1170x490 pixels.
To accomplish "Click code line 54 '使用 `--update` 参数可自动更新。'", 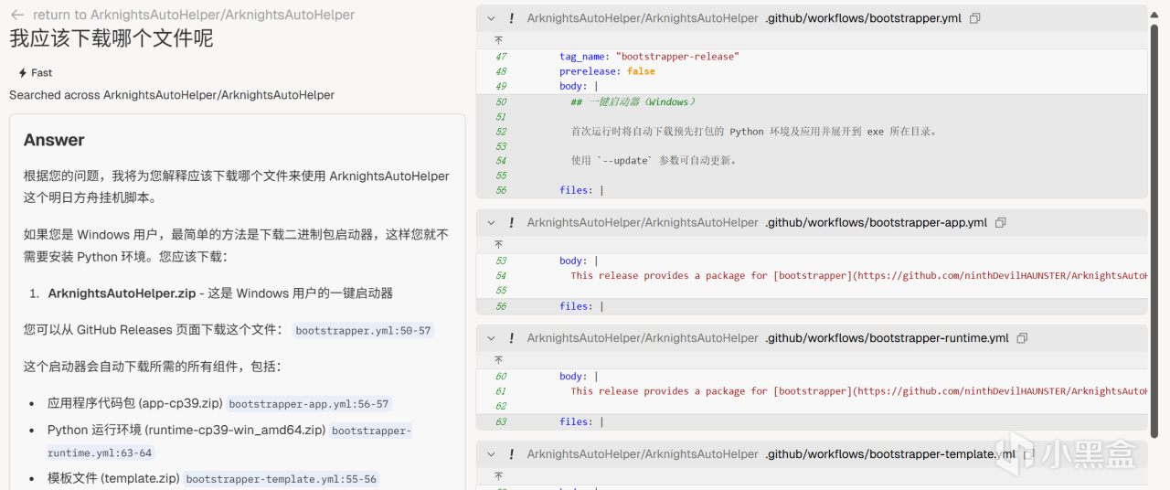I will click(654, 160).
